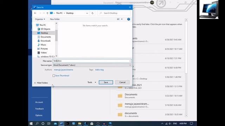The height and width of the screenshot is (126, 225).
Task: Open Microsoft Store from taskbar
Action: 92,124
